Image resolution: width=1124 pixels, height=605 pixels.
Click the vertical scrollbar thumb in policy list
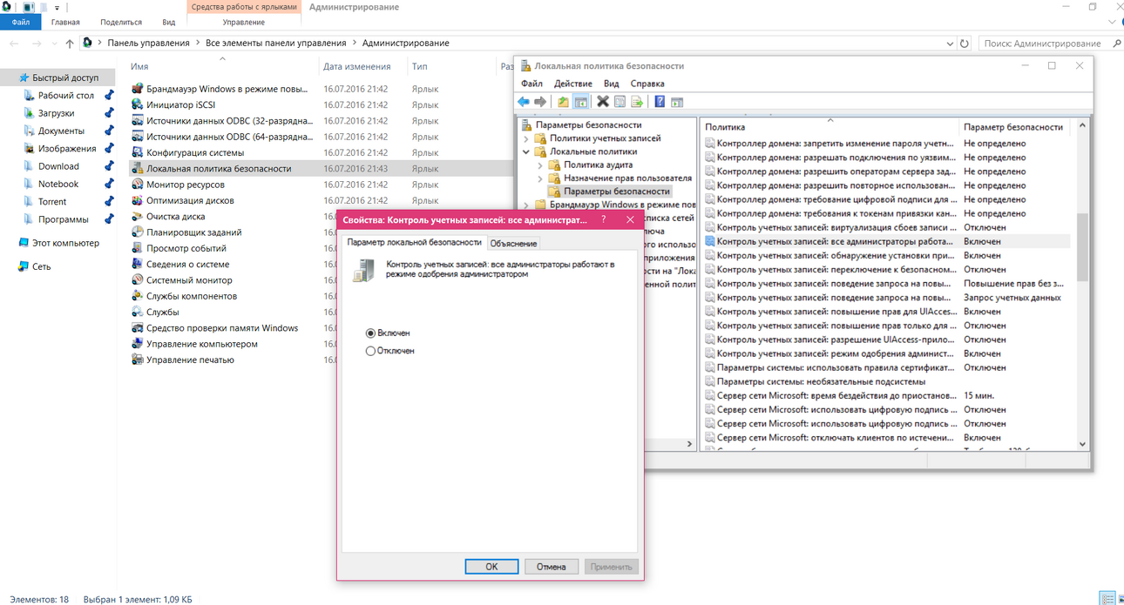click(1083, 248)
